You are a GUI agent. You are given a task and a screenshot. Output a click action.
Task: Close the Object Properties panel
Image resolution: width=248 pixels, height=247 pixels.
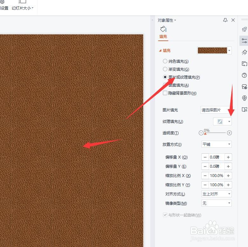tap(233, 20)
